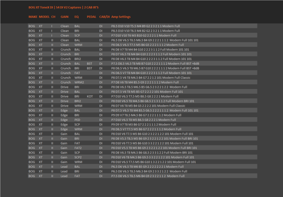Screen dimensions: 283x197
Task: Click amp settings 'P7 D10 V6.5 T7.5 M5 B8.5 G8'
Action: tap(131, 96)
